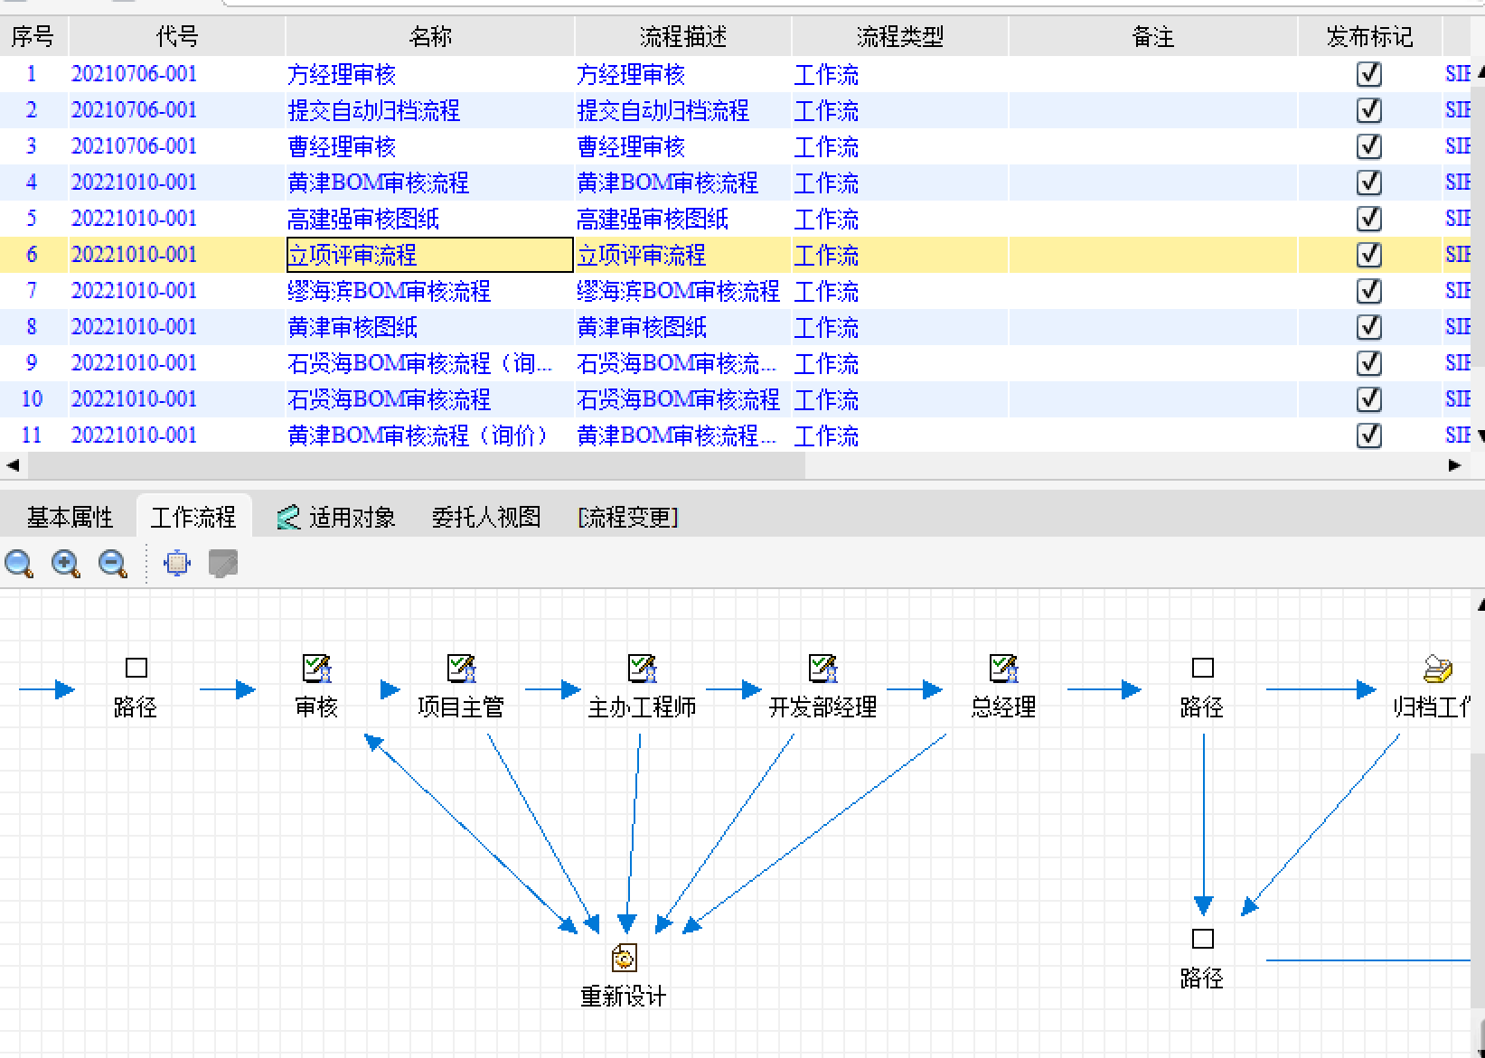The height and width of the screenshot is (1058, 1485).
Task: Click the 备注 column header
Action: [x=1153, y=37]
